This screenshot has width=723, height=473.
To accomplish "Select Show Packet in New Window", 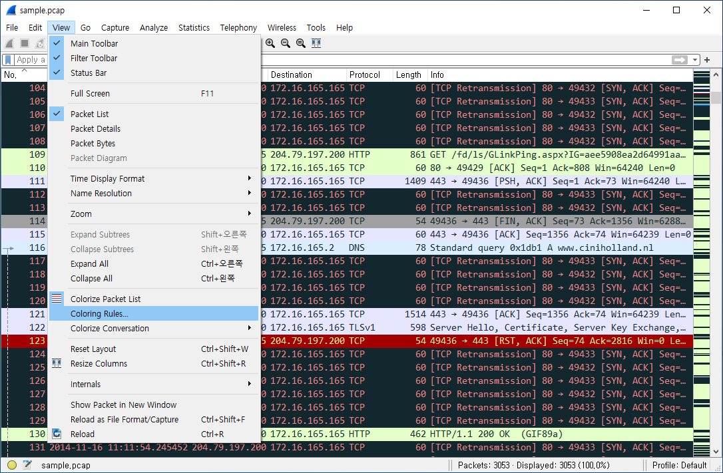I will pos(152,404).
